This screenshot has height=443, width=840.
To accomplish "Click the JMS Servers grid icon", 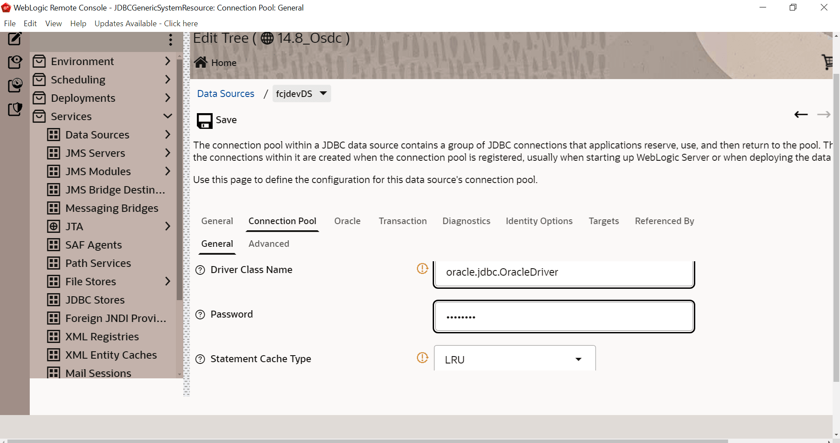I will pos(53,153).
